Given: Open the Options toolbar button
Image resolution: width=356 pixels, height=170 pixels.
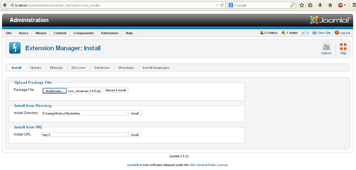Looking at the screenshot, I should coord(326,49).
